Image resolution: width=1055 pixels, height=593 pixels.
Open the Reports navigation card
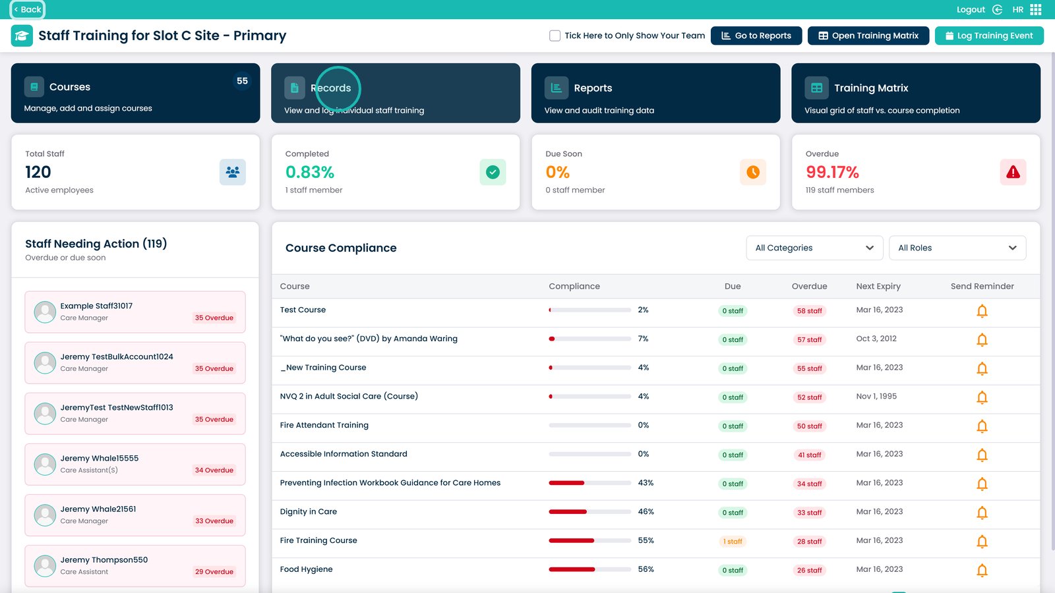click(x=655, y=93)
